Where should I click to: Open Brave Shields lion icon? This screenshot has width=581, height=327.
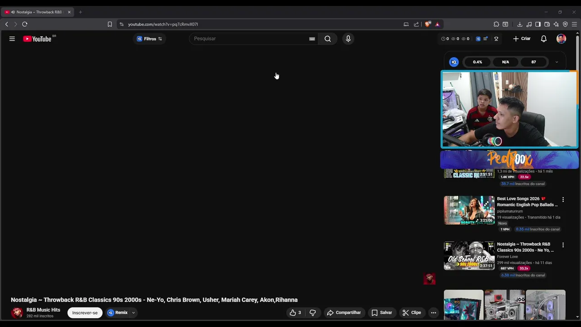pyautogui.click(x=428, y=24)
